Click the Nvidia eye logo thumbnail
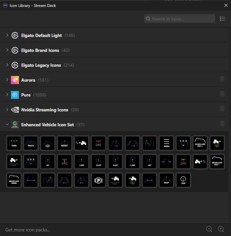 15,110
